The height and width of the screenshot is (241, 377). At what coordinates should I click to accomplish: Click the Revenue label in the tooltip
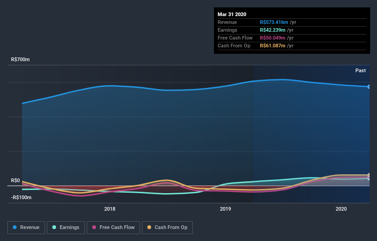pyautogui.click(x=227, y=22)
